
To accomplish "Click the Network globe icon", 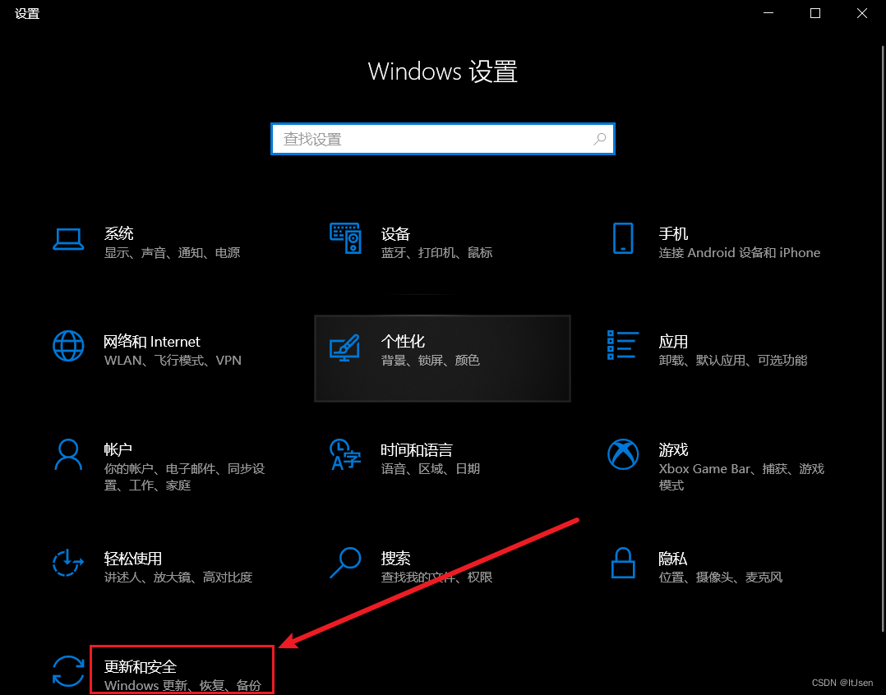I will [68, 346].
